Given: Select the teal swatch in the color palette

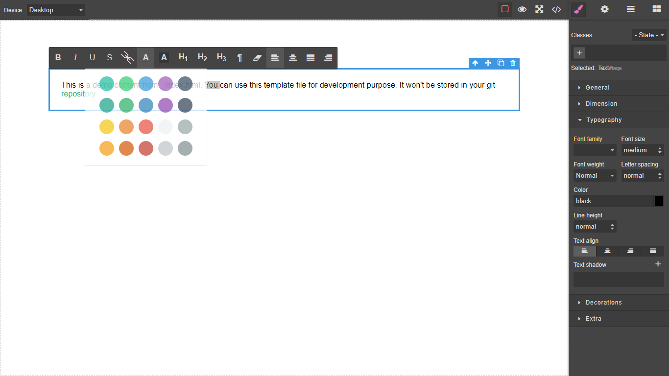Looking at the screenshot, I should [x=107, y=84].
